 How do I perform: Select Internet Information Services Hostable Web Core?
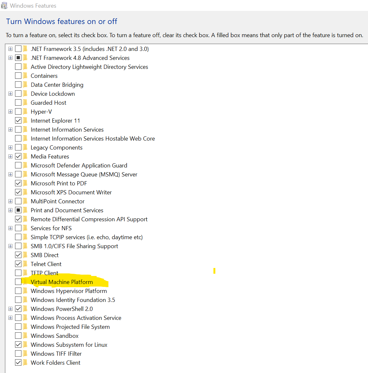coord(93,138)
